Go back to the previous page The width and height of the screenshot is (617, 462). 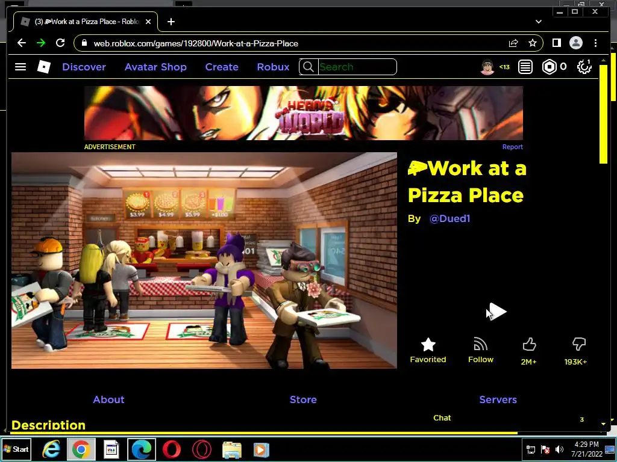[x=22, y=43]
